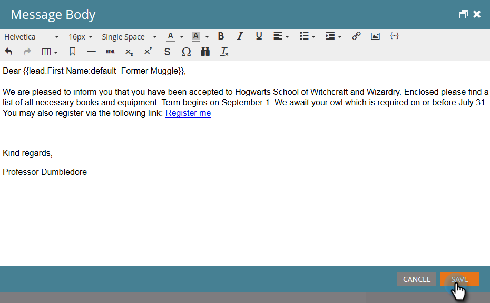Click the insert table icon
The image size is (490, 303).
(x=46, y=52)
